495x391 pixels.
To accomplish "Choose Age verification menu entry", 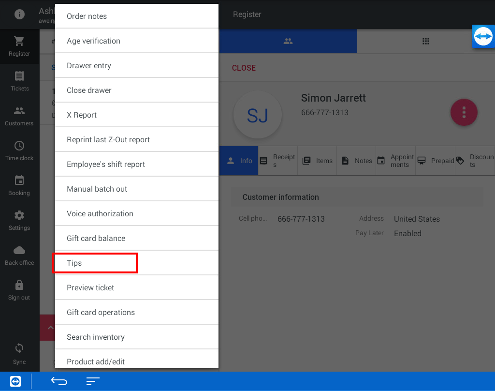I will point(137,41).
